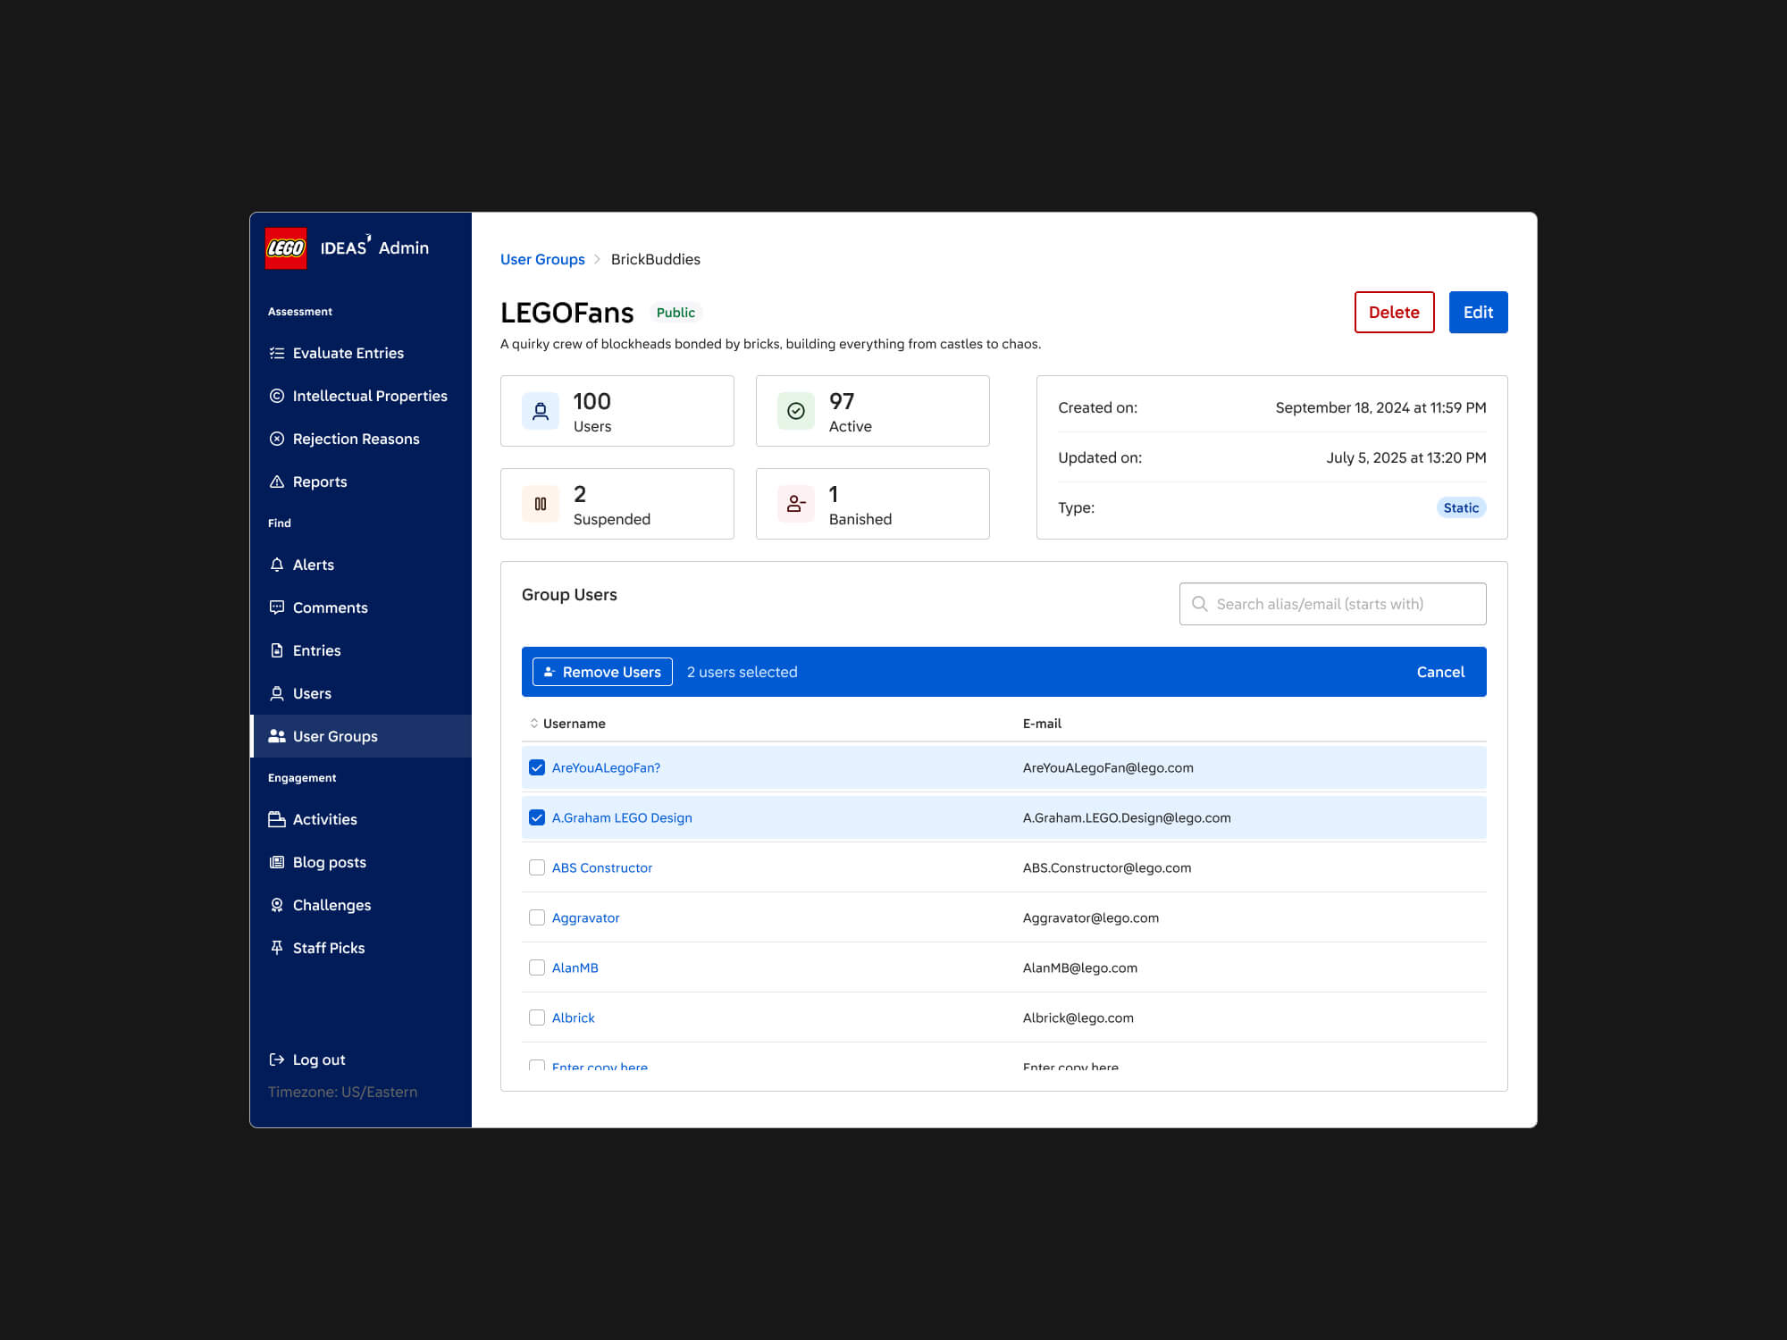Open the Rejection Reasons page
Viewport: 1787px width, 1340px height.
click(361, 439)
